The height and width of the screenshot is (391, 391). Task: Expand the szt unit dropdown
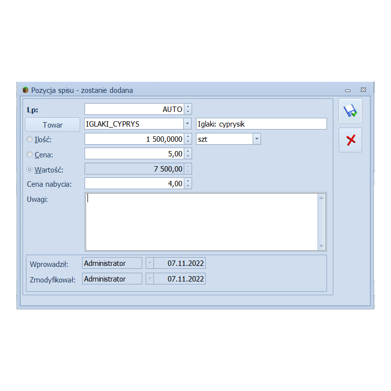pos(257,139)
